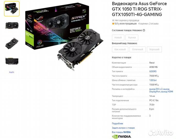Select the first thumbnail showing box and card
The height and width of the screenshot is (139, 176).
[12, 9]
